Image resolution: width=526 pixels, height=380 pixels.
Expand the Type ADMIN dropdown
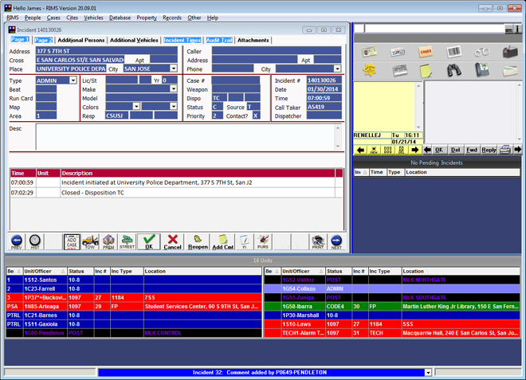pos(74,80)
